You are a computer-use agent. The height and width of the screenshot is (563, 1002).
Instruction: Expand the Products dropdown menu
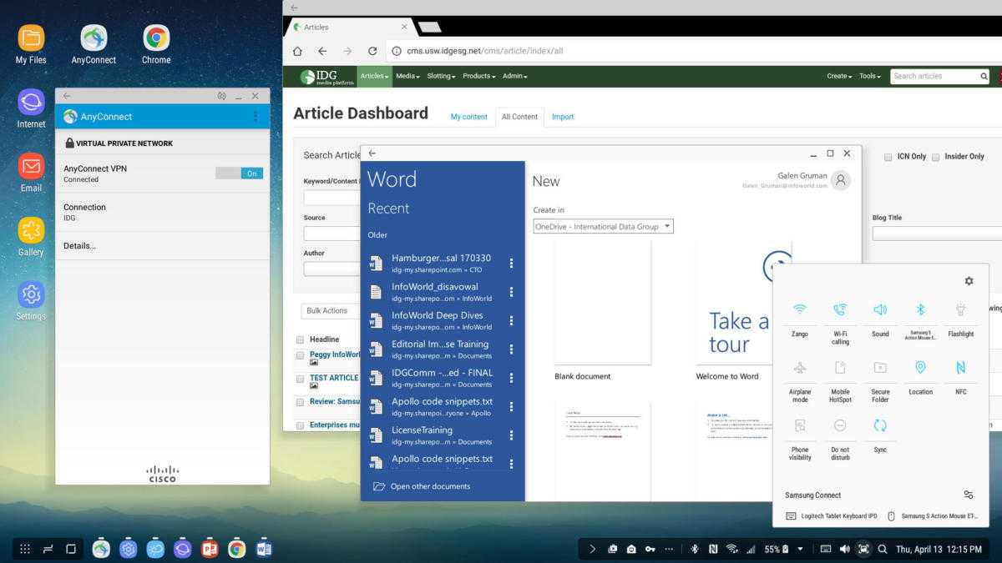coord(479,76)
